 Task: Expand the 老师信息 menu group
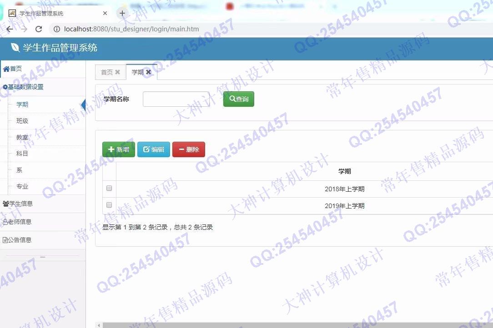(x=43, y=222)
